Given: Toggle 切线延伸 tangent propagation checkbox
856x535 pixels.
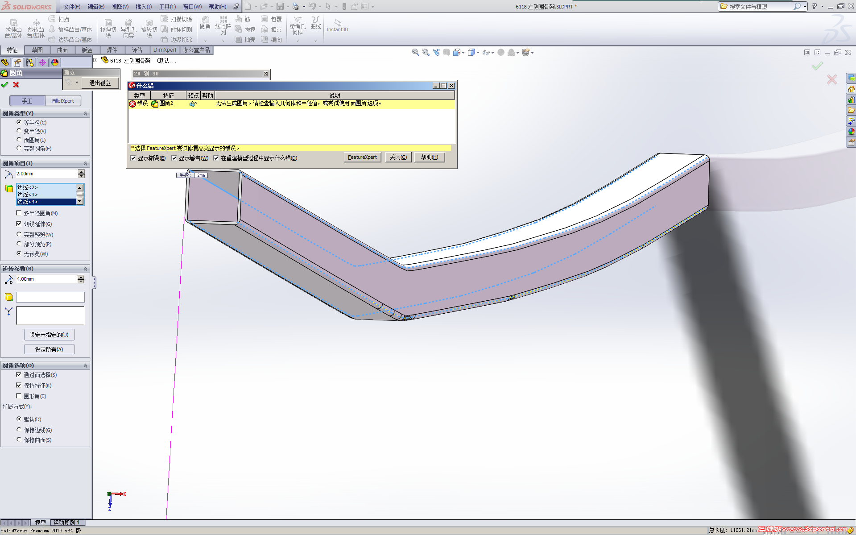Looking at the screenshot, I should point(19,224).
